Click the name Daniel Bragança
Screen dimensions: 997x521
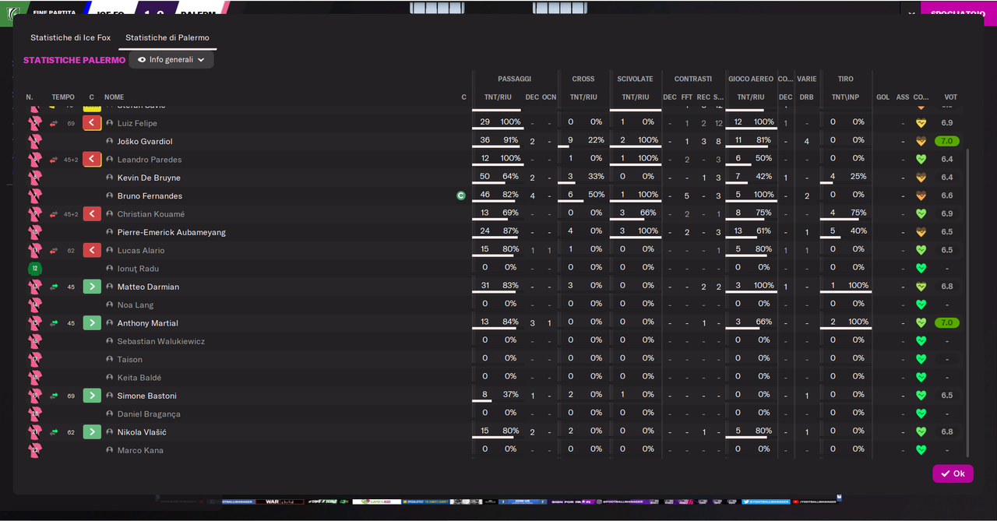[x=149, y=414]
